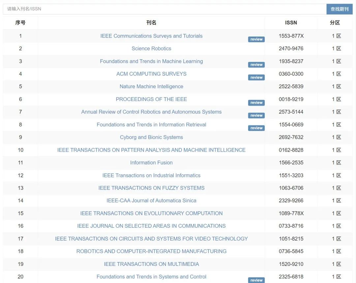Screen dimensions: 356x283
Task: Open Foundations and Trends in Systems and Control
Action: point(151,277)
